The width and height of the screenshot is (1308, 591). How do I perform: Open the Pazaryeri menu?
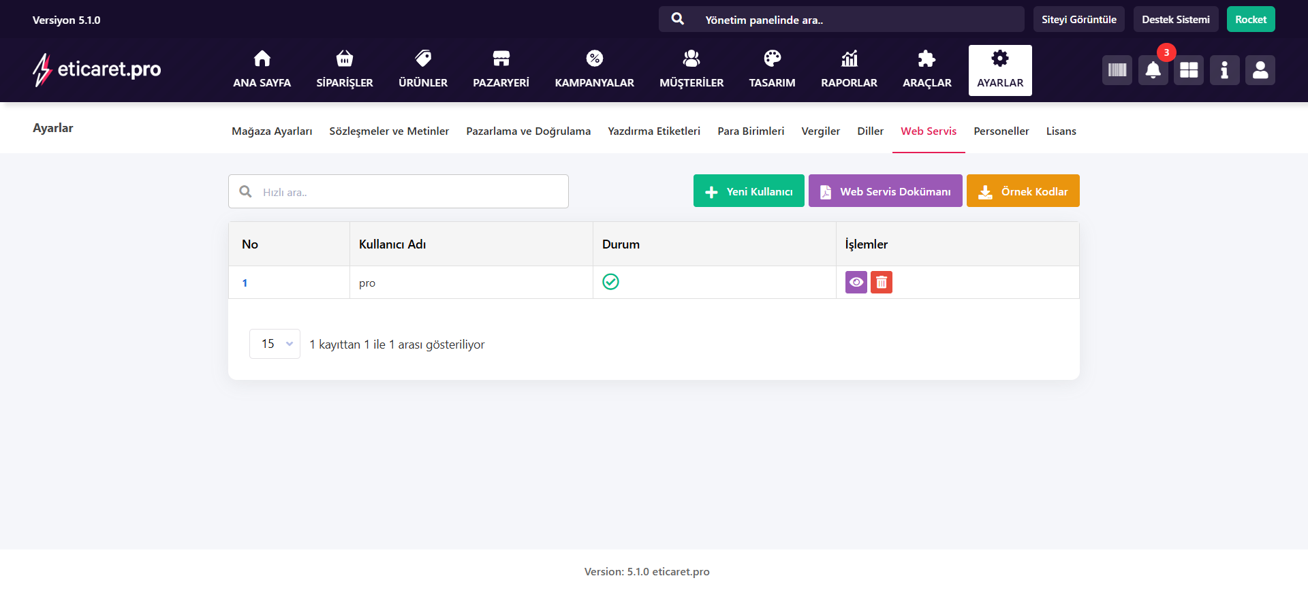click(501, 69)
